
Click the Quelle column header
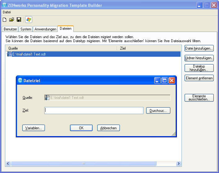point(61,48)
